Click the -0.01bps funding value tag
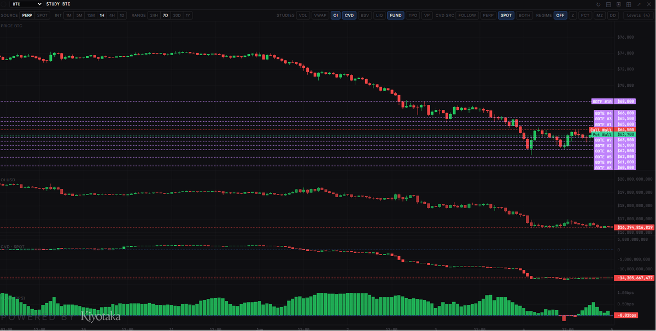The width and height of the screenshot is (656, 331). click(626, 315)
